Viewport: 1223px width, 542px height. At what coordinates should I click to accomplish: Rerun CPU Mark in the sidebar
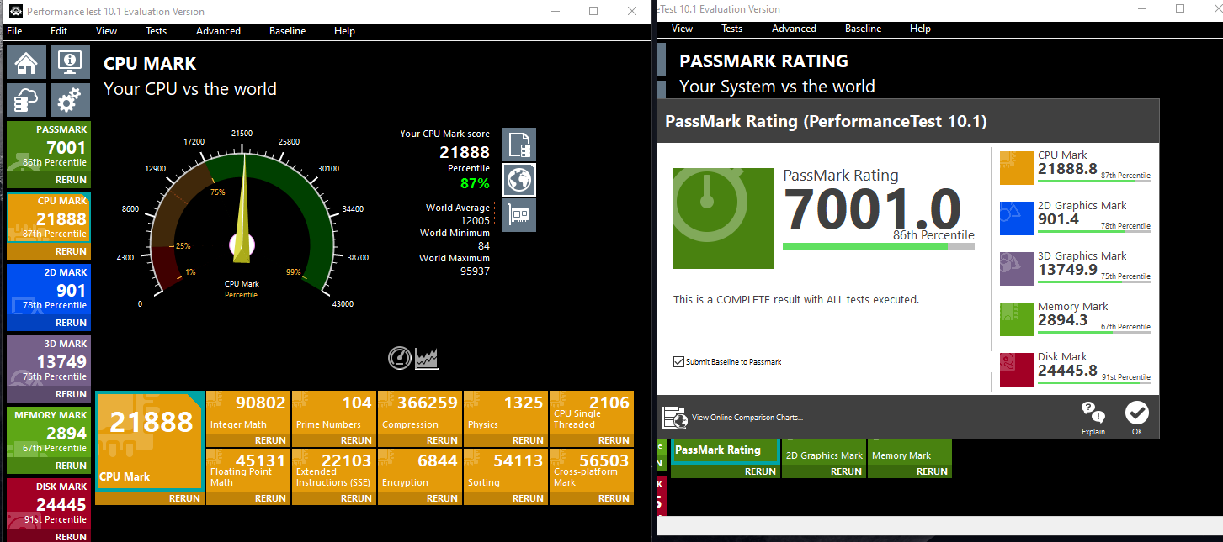(72, 251)
